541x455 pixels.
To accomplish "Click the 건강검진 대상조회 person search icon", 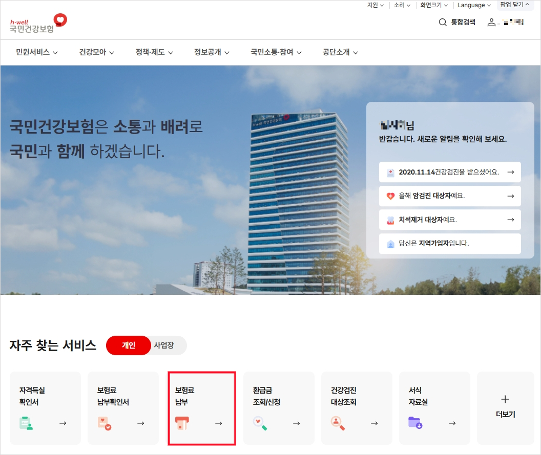I will (338, 423).
